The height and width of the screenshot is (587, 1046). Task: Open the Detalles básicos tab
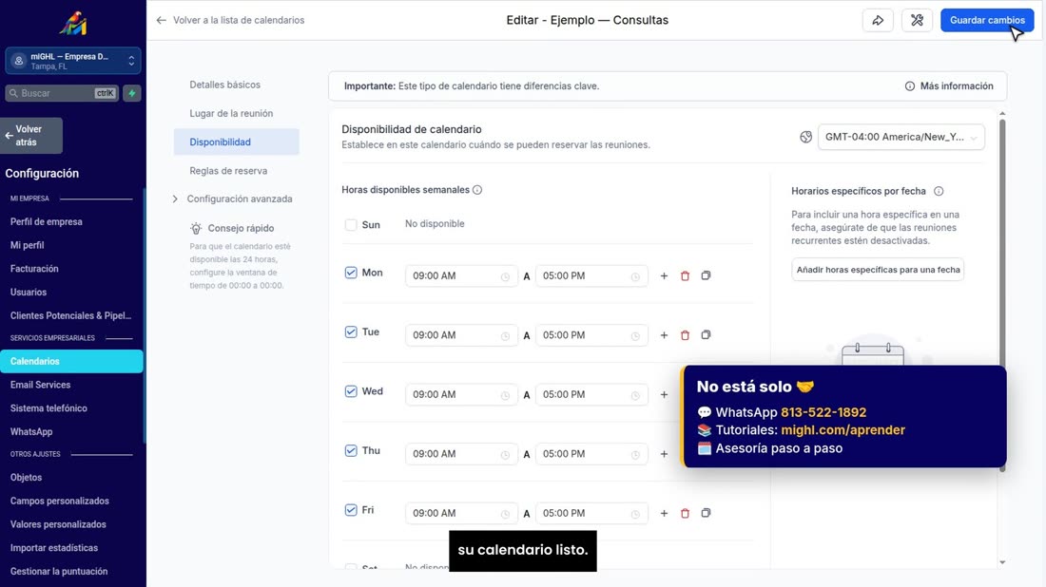click(224, 85)
